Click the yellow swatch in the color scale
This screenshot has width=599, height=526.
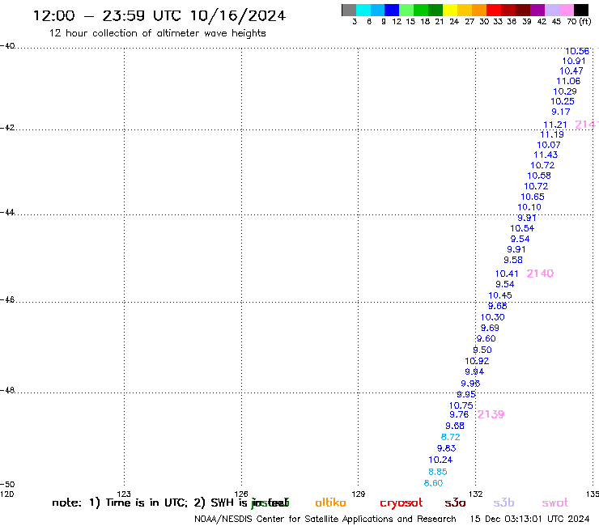(x=450, y=10)
